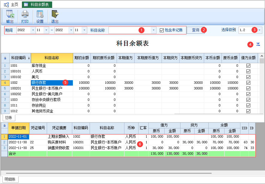The height and width of the screenshot is (184, 265).
Task: Click the 退出 exit icon
Action: (55, 14)
